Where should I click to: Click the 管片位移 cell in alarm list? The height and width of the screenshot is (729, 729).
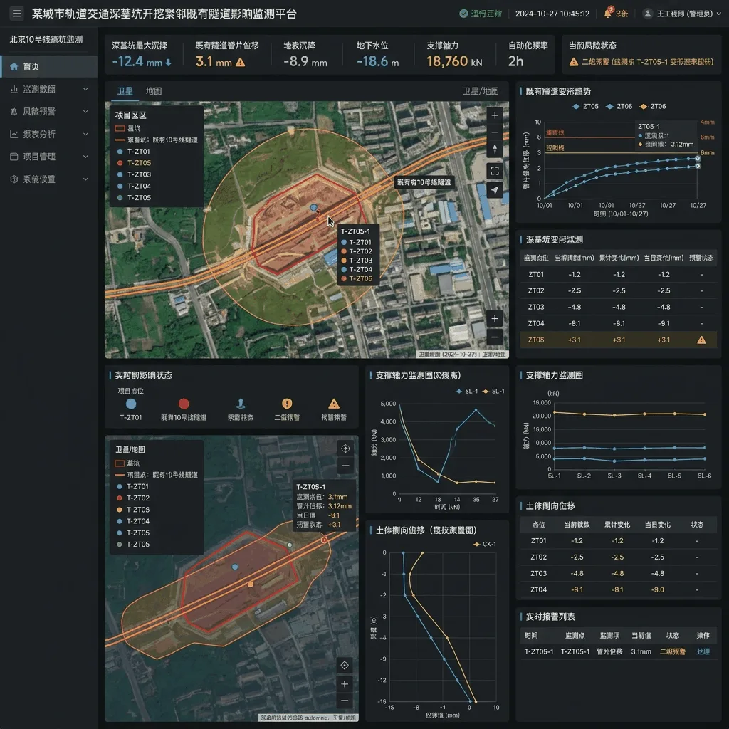click(609, 651)
